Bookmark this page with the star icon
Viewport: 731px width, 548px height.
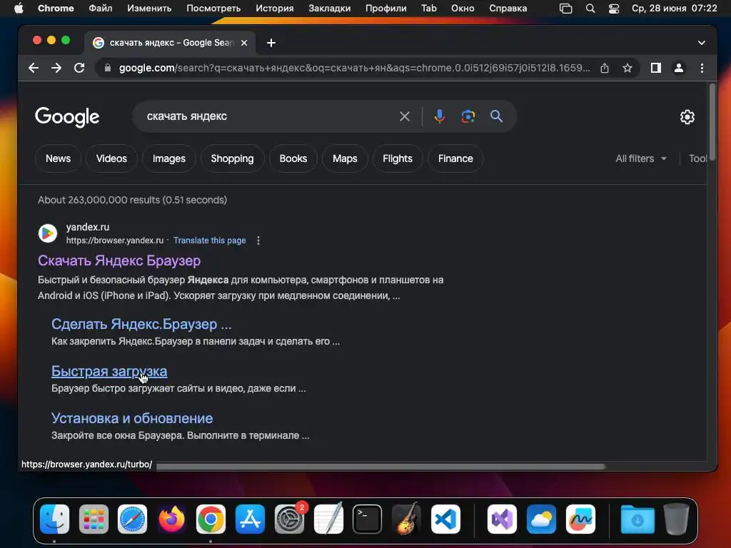(x=627, y=68)
